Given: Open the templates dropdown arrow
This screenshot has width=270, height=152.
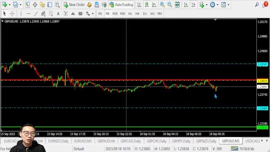Looking at the screenshot, I should 228,5.
